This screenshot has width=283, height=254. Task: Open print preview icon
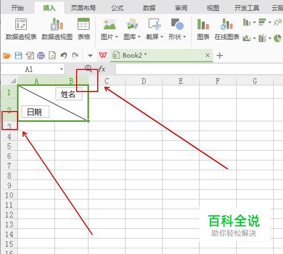click(52, 56)
